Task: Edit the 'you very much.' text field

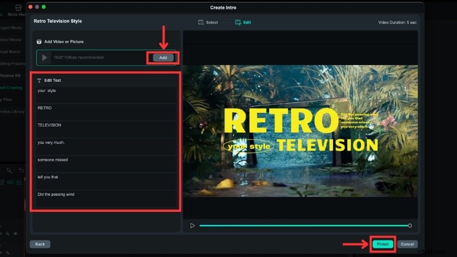Action: [106, 147]
